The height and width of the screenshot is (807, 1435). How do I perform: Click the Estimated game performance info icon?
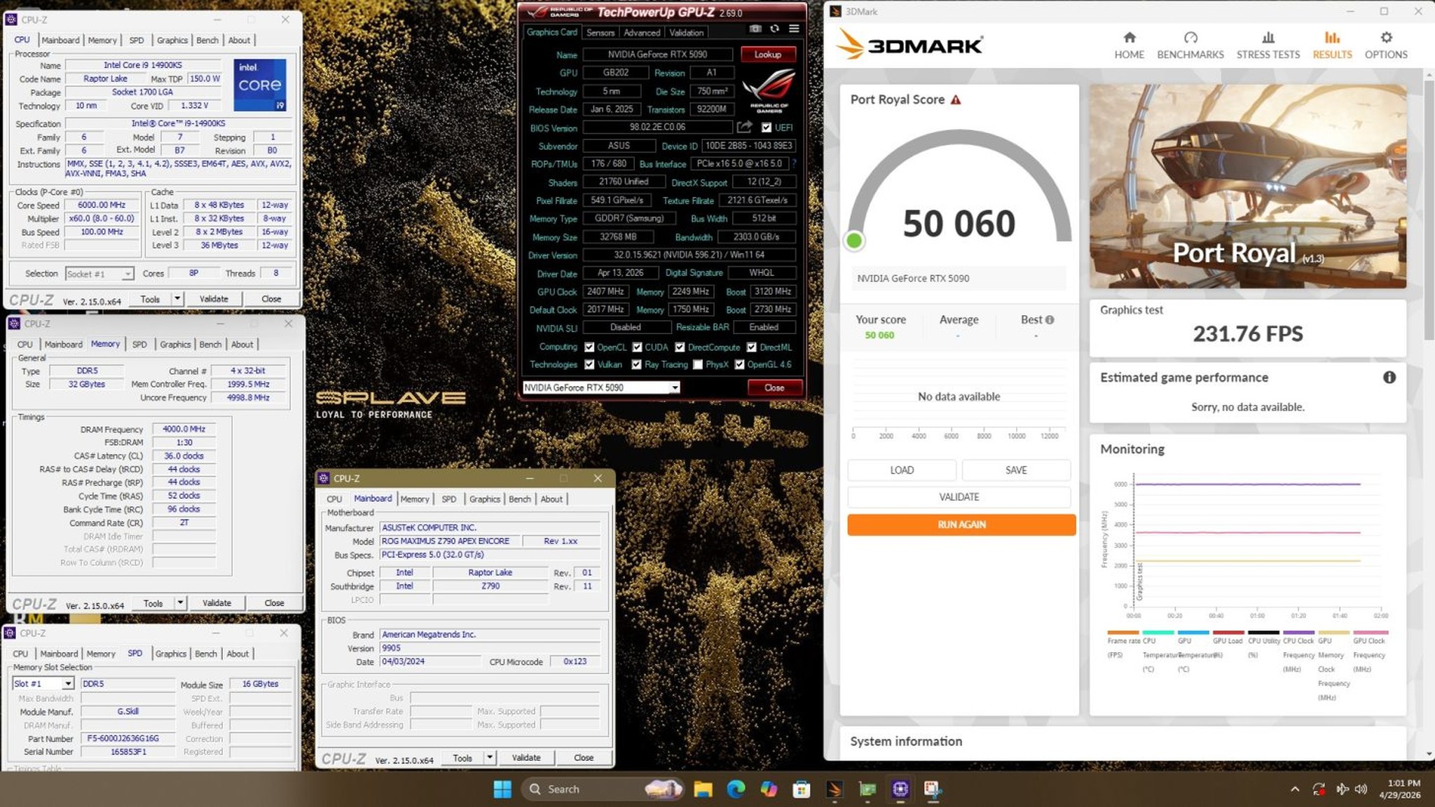(1389, 378)
